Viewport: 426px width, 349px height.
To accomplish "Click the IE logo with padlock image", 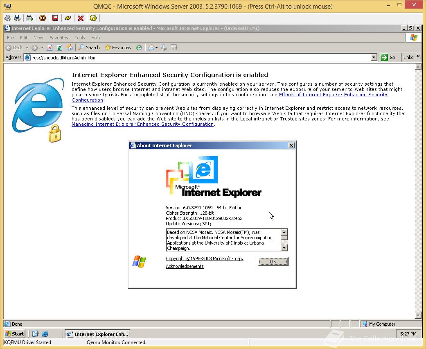I will point(38,110).
